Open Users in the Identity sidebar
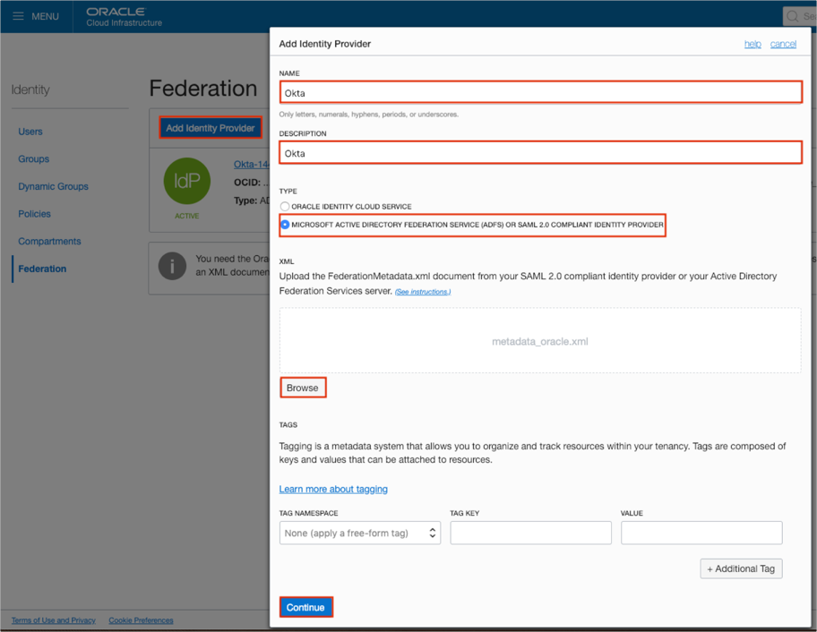This screenshot has height=632, width=817. tap(30, 132)
